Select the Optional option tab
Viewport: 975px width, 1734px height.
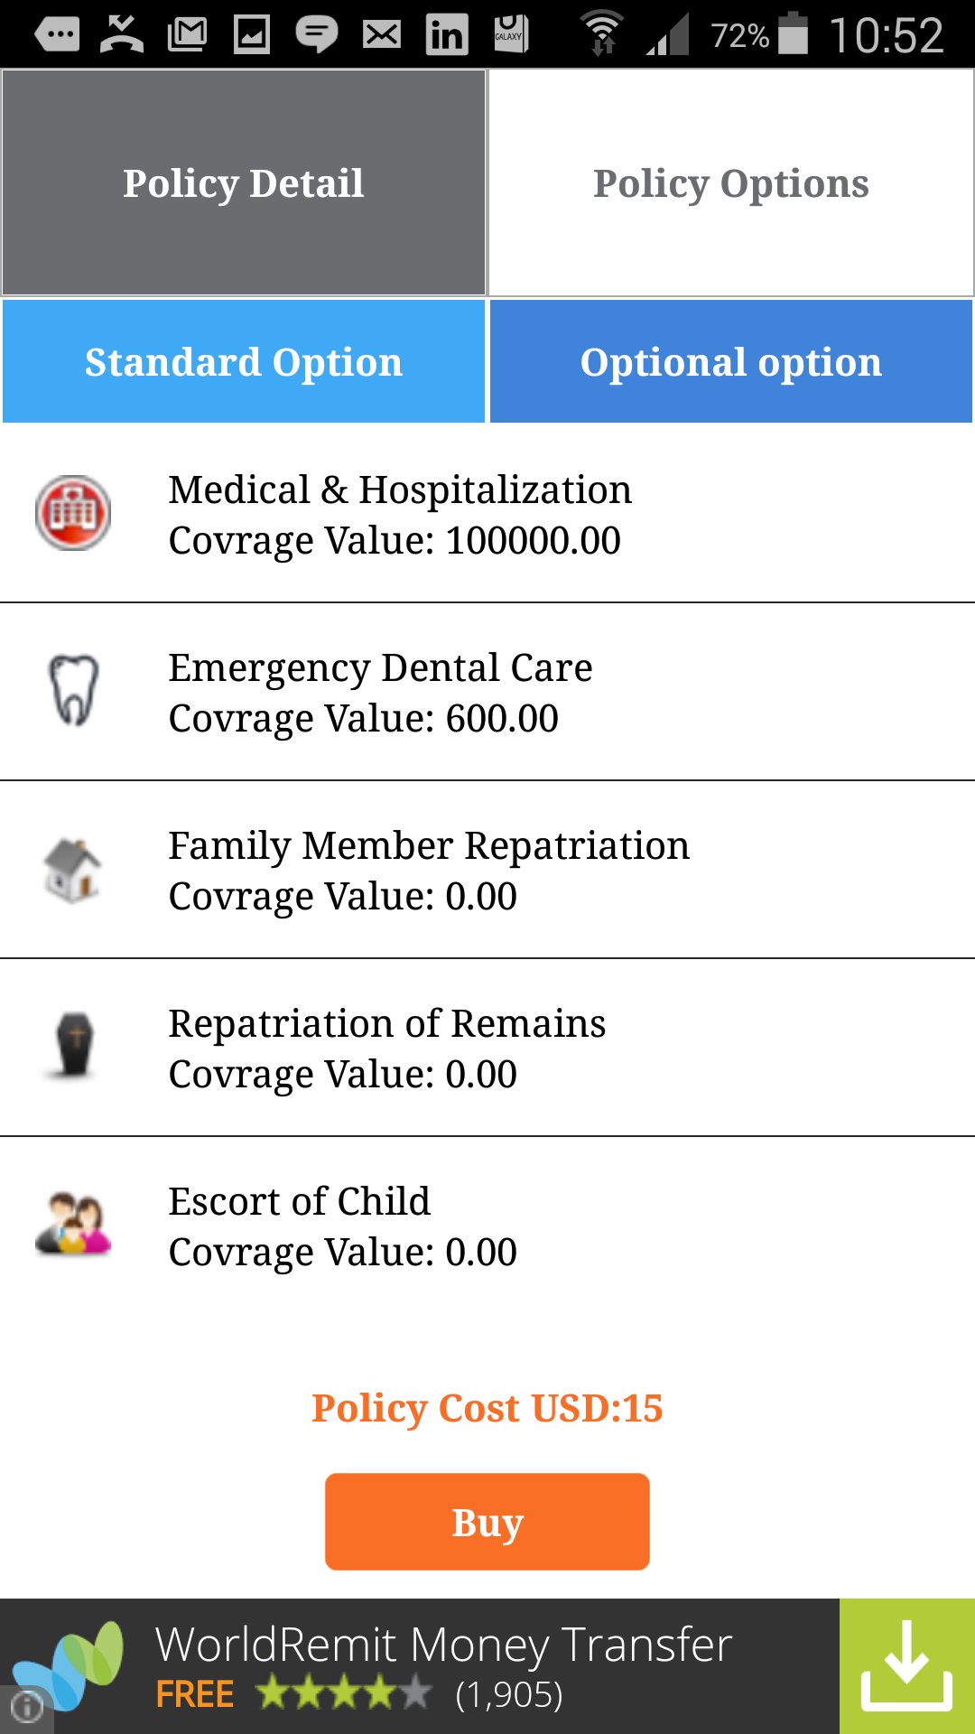click(x=731, y=362)
